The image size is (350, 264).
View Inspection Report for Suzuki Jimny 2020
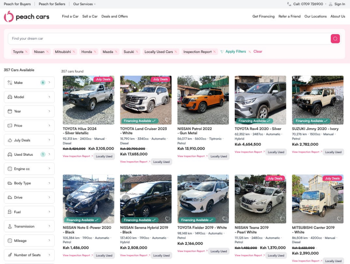click(x=307, y=152)
